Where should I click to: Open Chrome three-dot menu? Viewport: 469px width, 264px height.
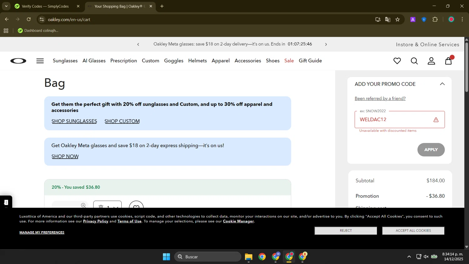coord(462,19)
